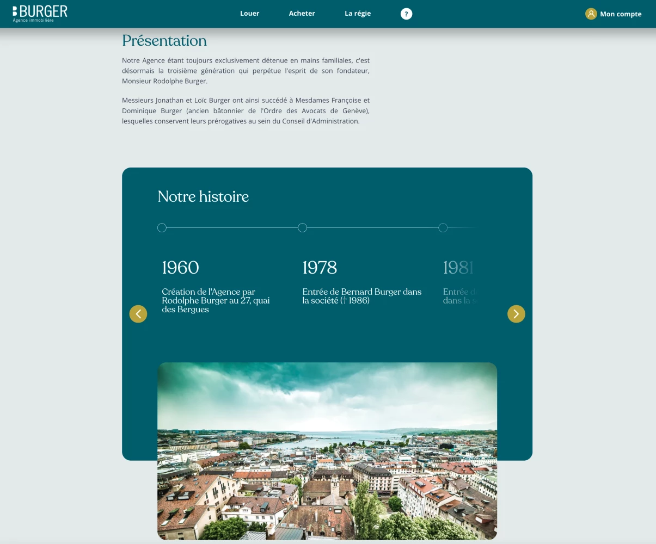This screenshot has width=656, height=544.
Task: Click the 1960 year heading
Action: (180, 268)
